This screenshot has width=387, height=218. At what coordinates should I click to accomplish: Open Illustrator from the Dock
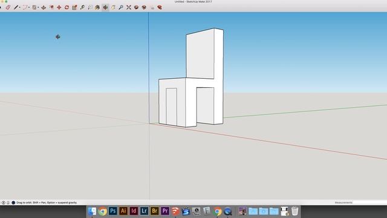[123, 211]
